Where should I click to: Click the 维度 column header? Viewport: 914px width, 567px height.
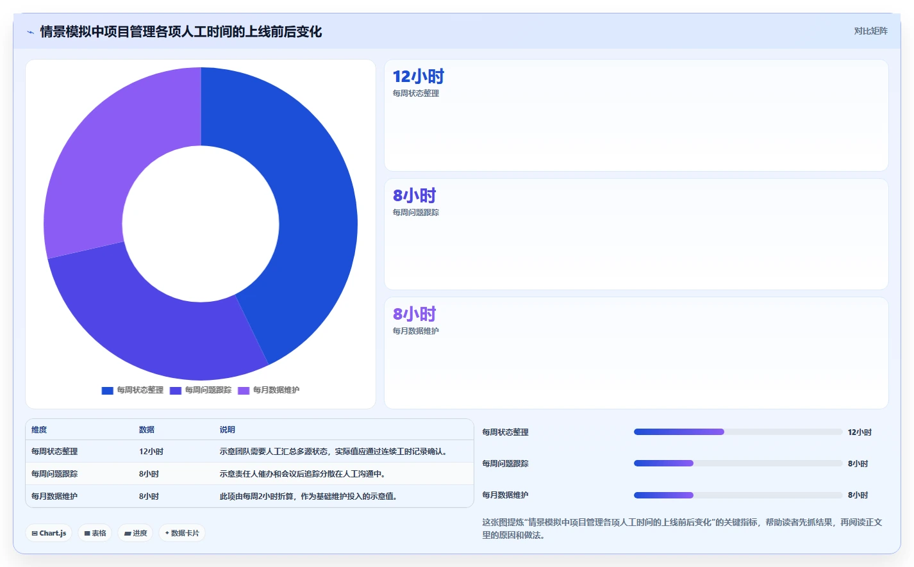click(39, 430)
